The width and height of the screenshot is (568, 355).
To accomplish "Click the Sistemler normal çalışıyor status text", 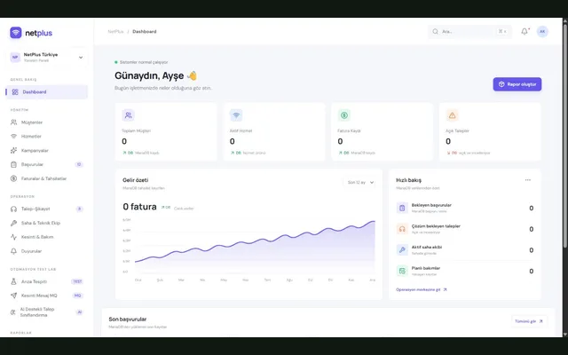I will (144, 62).
